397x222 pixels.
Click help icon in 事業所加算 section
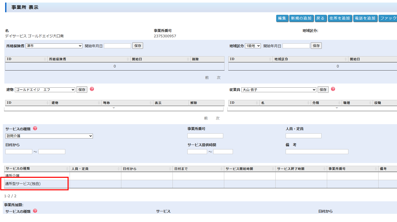(35, 211)
